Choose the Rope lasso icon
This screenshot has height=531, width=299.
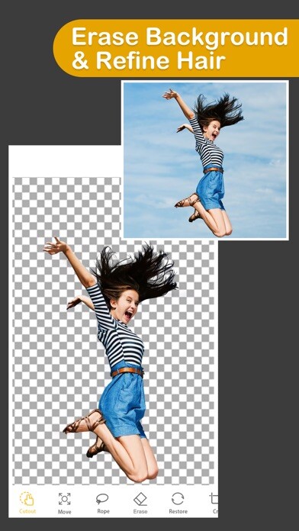tap(102, 498)
